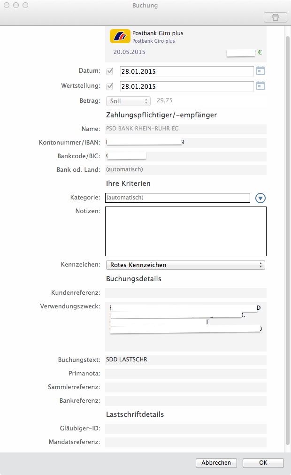
Task: Open the Rotes Kennzeichen dropdown
Action: tap(185, 265)
